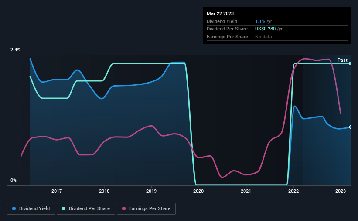The width and height of the screenshot is (358, 221).
Task: Click the Mar 22 2023 tooltip date
Action: click(x=220, y=13)
